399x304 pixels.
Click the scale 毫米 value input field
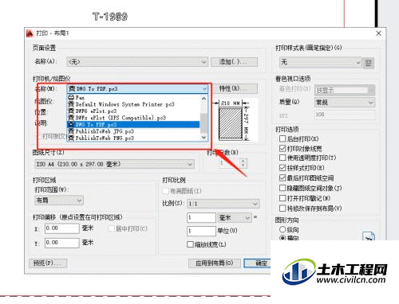pyautogui.click(x=201, y=218)
